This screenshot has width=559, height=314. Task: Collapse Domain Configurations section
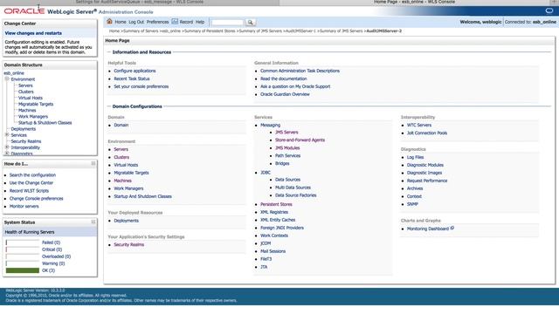109,106
